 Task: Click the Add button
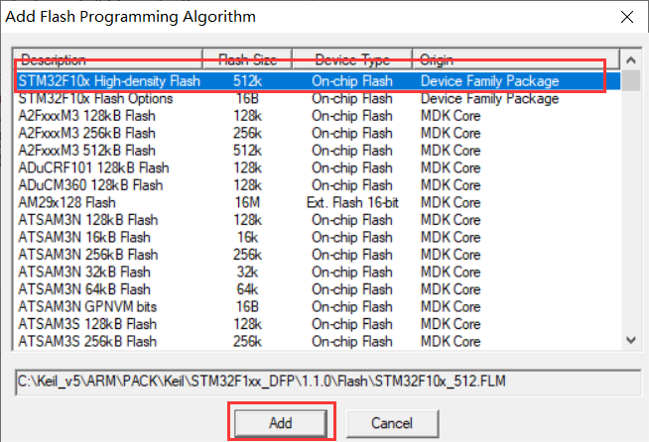(x=281, y=423)
